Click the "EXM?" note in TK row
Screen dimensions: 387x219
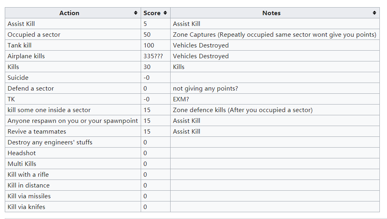coord(181,99)
